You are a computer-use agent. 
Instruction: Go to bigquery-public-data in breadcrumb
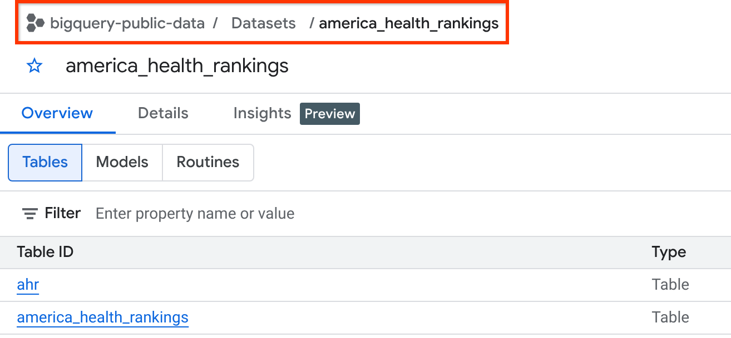coord(127,23)
